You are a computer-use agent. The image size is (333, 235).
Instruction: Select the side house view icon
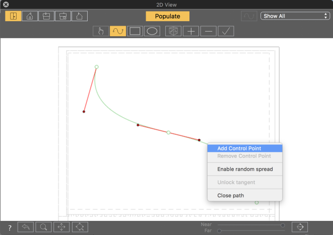pos(80,16)
